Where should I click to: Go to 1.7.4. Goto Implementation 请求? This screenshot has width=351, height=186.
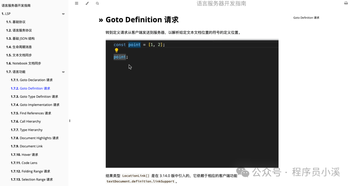point(35,105)
